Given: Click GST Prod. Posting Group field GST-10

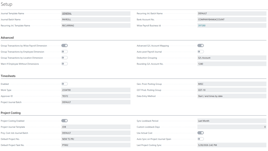Looking at the screenshot, I should 232,90.
